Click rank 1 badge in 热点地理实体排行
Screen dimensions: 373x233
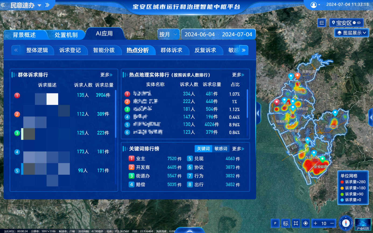click(x=127, y=94)
